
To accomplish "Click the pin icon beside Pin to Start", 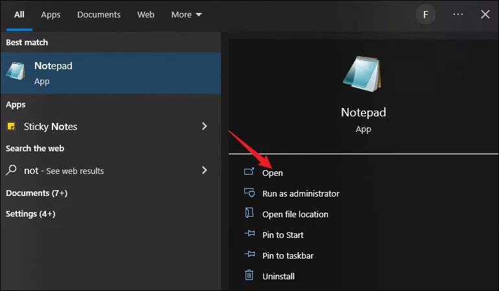I will 250,234.
